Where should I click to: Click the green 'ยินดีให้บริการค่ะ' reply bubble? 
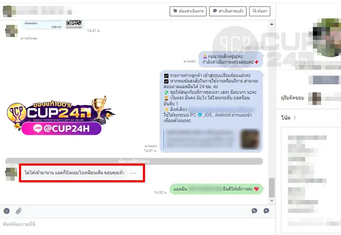(x=216, y=189)
